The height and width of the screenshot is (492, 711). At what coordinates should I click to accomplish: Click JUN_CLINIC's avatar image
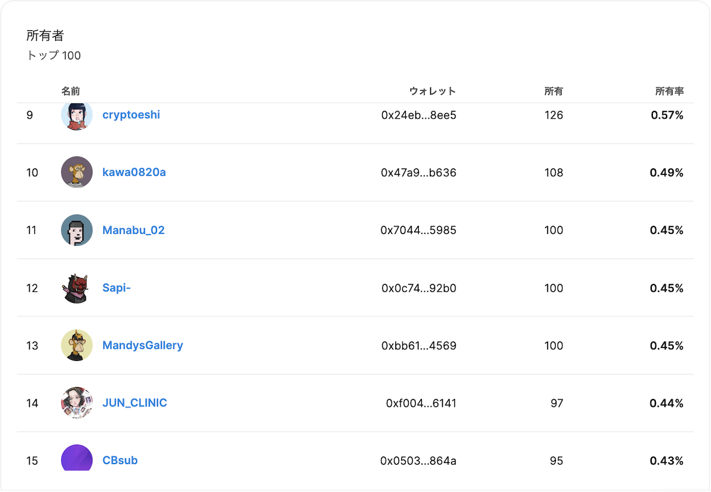[x=77, y=403]
